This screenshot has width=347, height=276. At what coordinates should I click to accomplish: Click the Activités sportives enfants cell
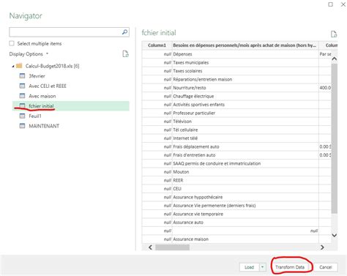(245, 105)
